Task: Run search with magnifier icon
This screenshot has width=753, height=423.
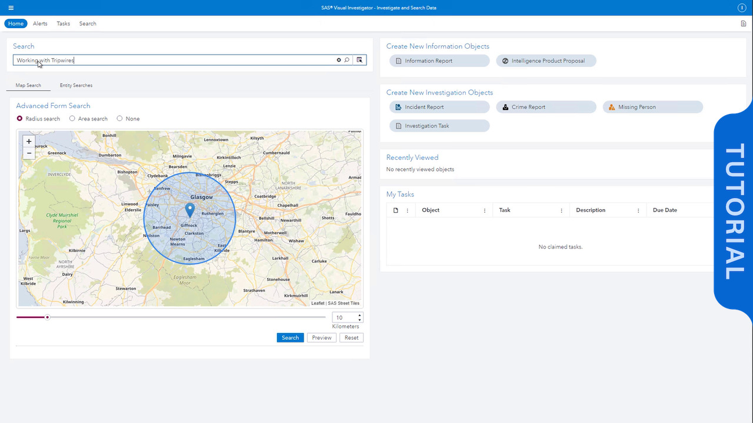Action: pos(347,60)
